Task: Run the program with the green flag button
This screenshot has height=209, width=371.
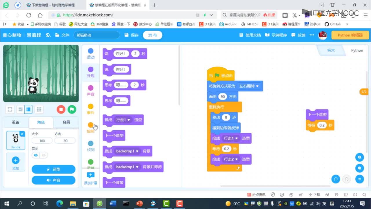Action: 72,109
